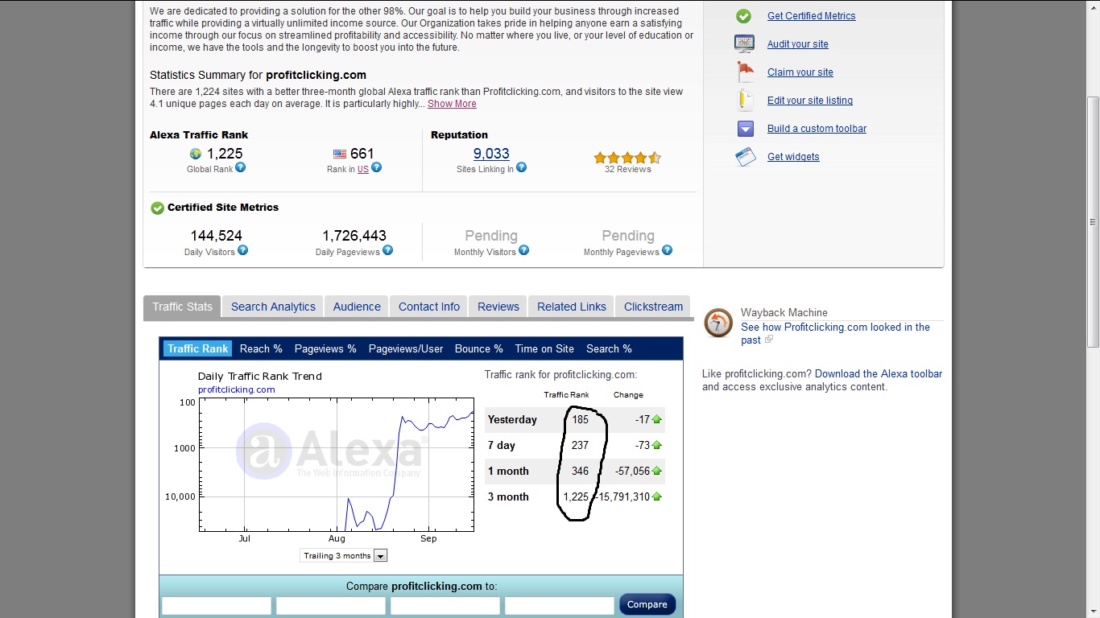Select the Pageviews/User chart tab

pyautogui.click(x=406, y=348)
